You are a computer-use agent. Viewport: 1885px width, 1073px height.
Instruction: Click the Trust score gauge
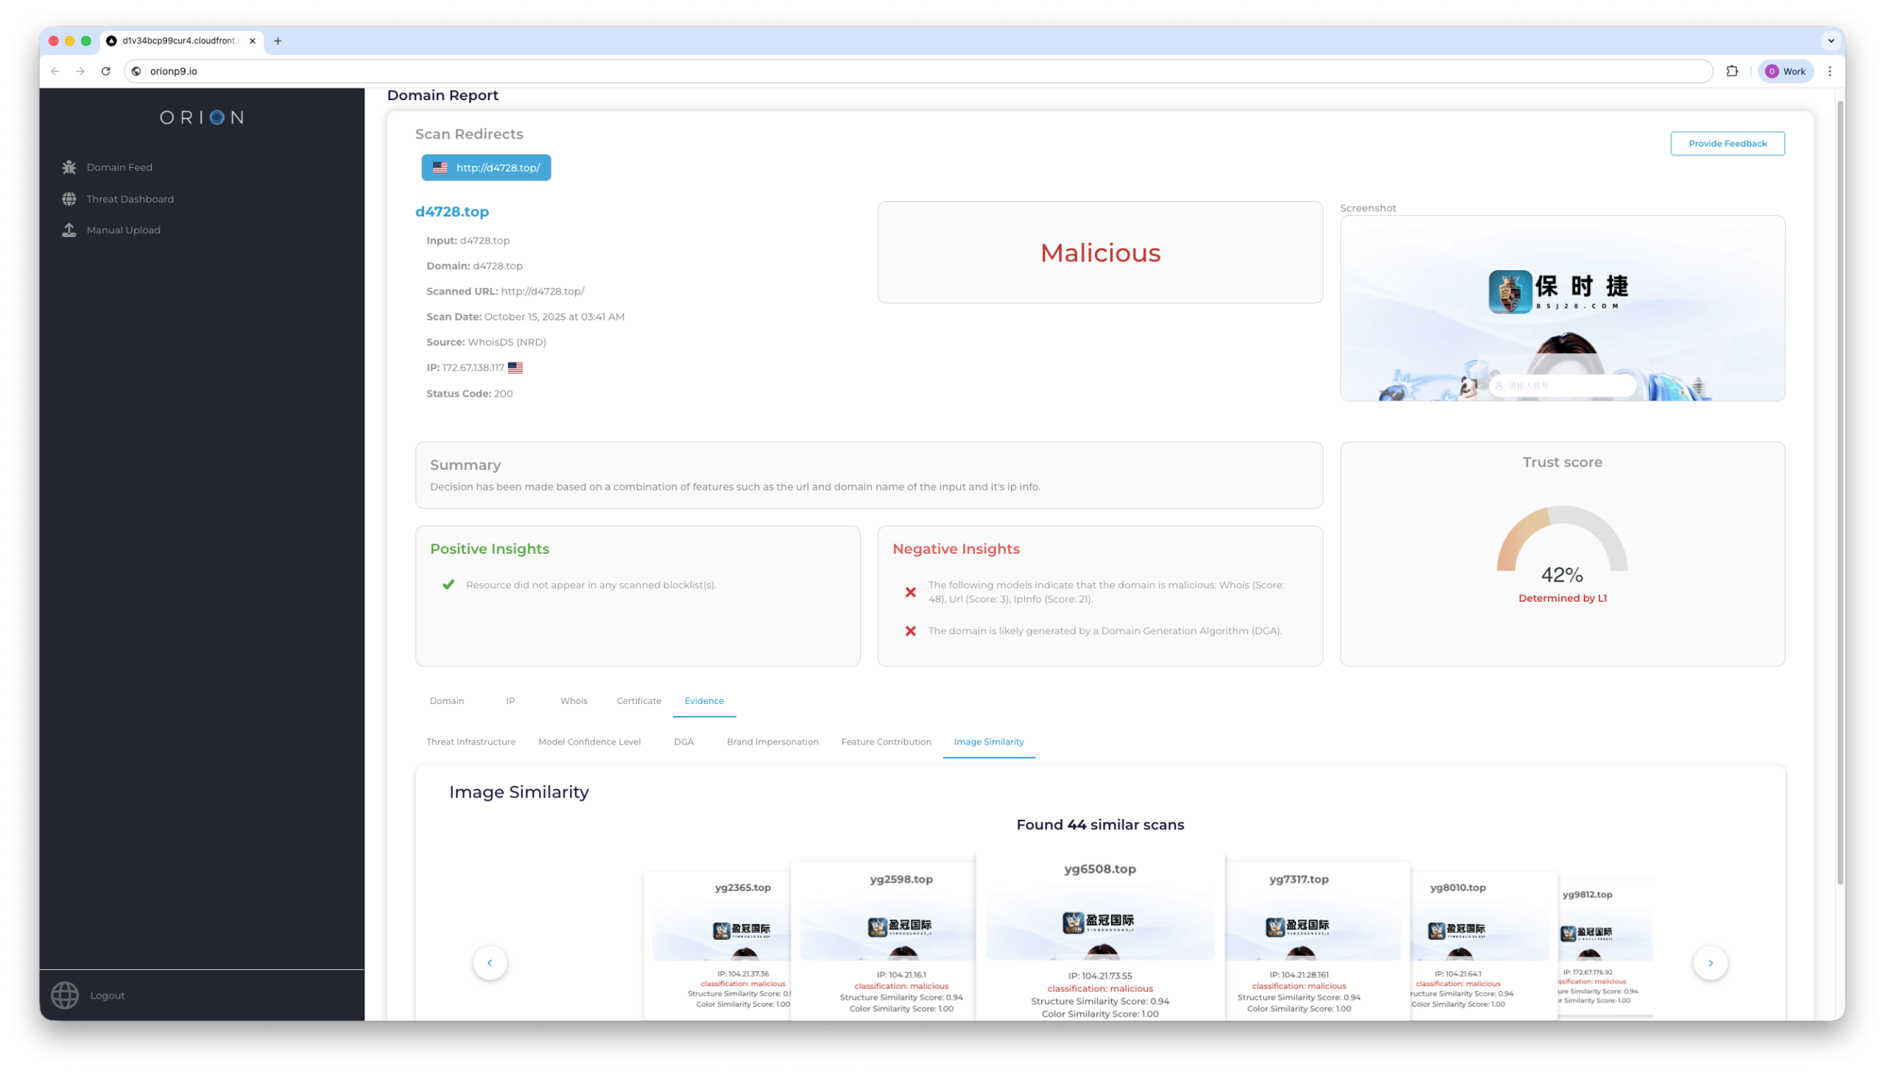(x=1562, y=544)
